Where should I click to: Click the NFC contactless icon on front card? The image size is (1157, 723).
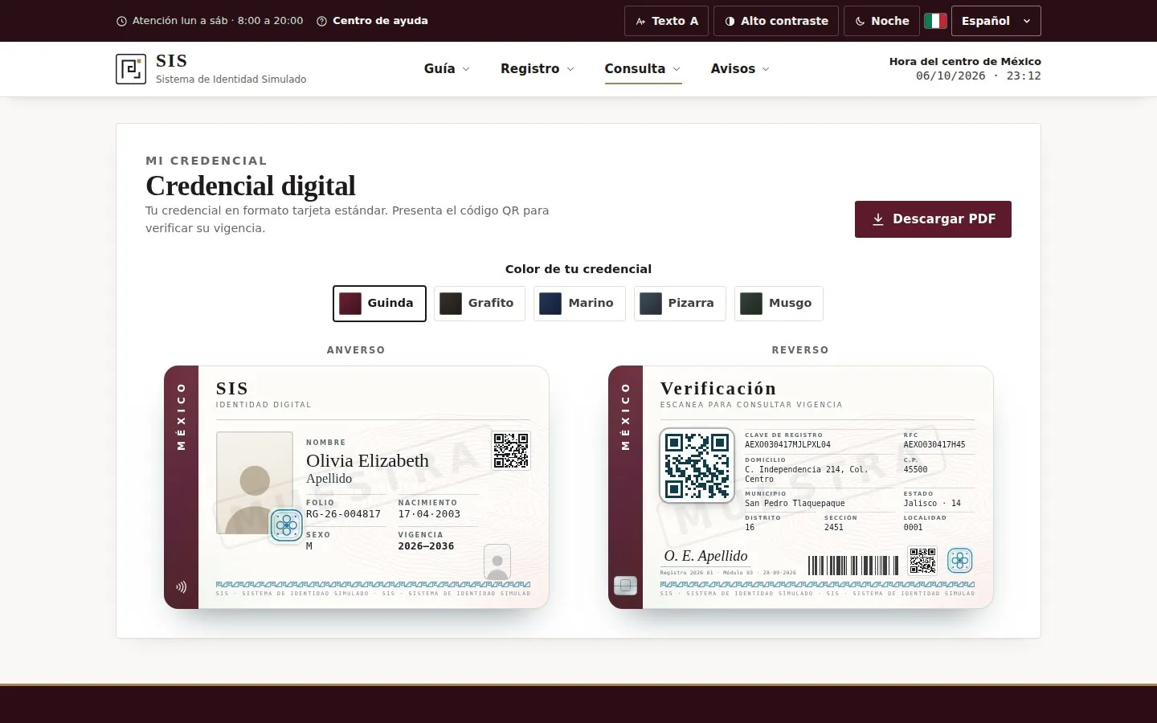click(182, 587)
